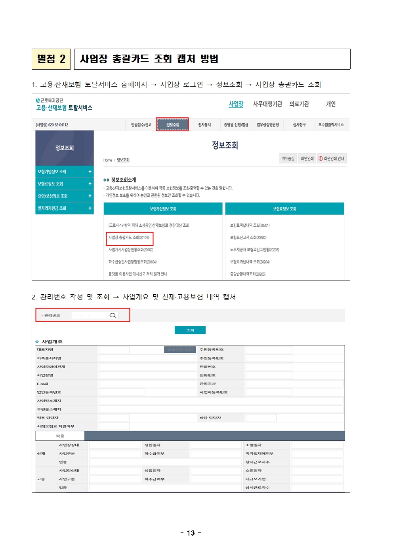Open the 정보조회 menu in navigation bar
This screenshot has width=393, height=555.
tap(172, 125)
